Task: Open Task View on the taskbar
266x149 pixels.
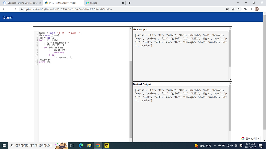Action: coord(72,145)
